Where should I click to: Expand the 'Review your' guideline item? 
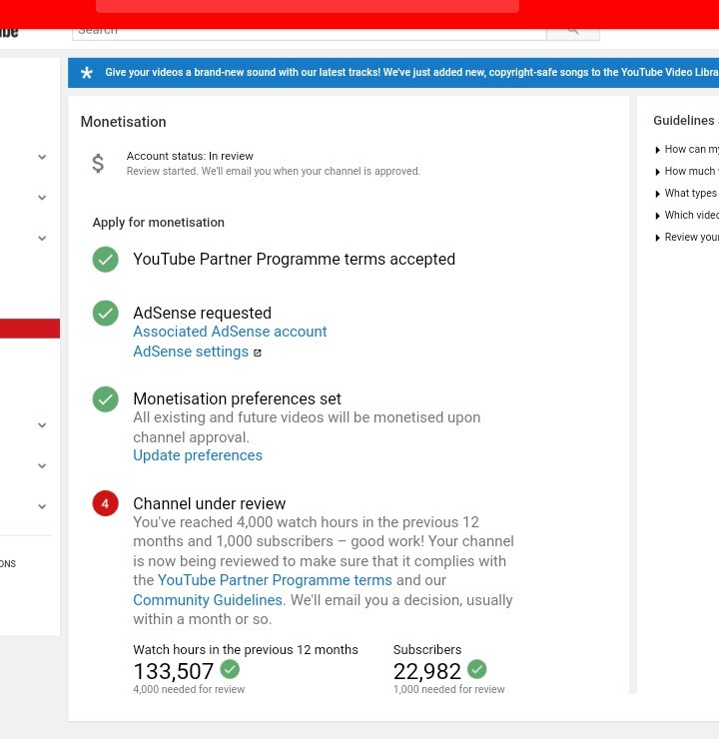click(688, 237)
